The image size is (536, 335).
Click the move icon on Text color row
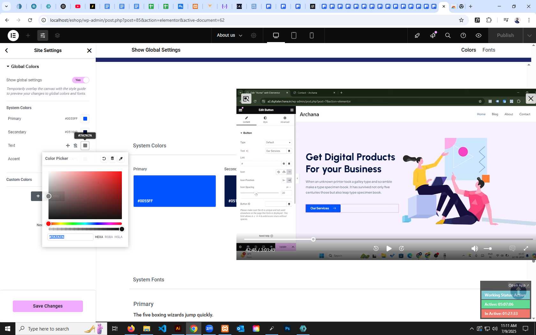68,145
